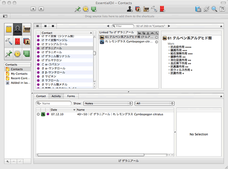Click the green pushpin toolbar icon
228x169 pixels.
point(78,9)
